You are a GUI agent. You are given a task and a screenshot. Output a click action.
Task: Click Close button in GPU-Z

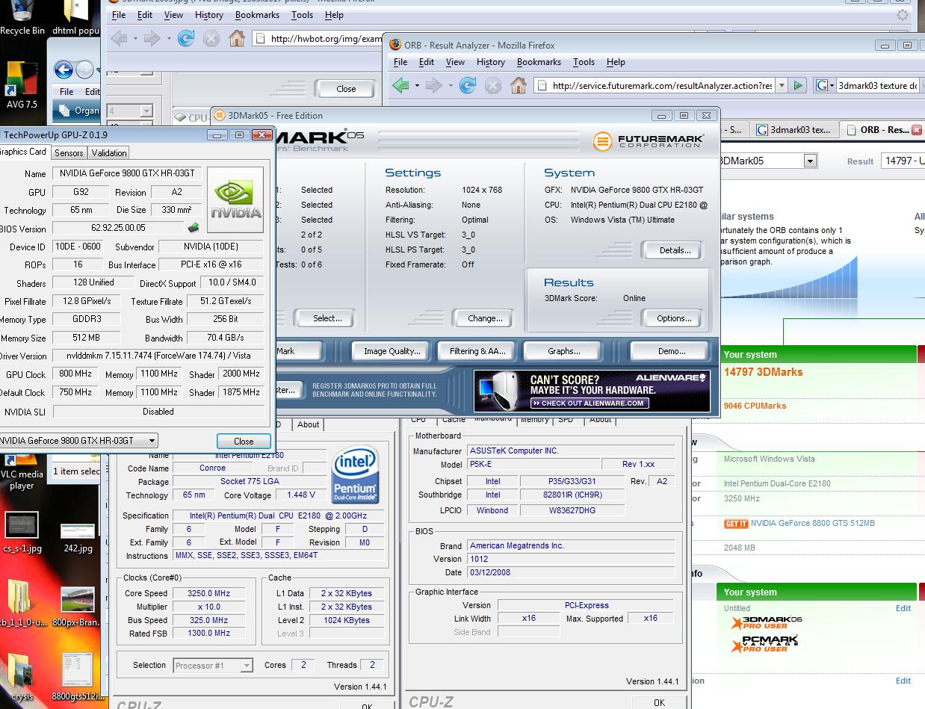click(x=244, y=441)
